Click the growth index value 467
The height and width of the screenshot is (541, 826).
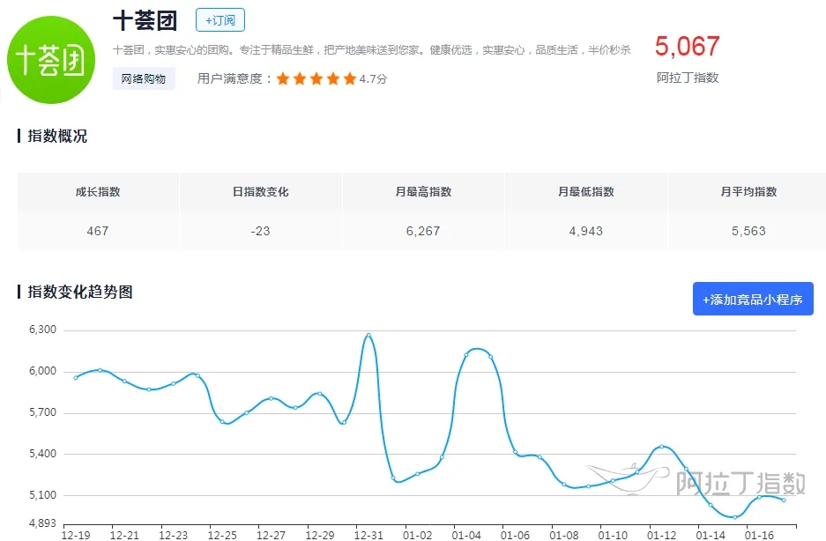click(x=98, y=231)
